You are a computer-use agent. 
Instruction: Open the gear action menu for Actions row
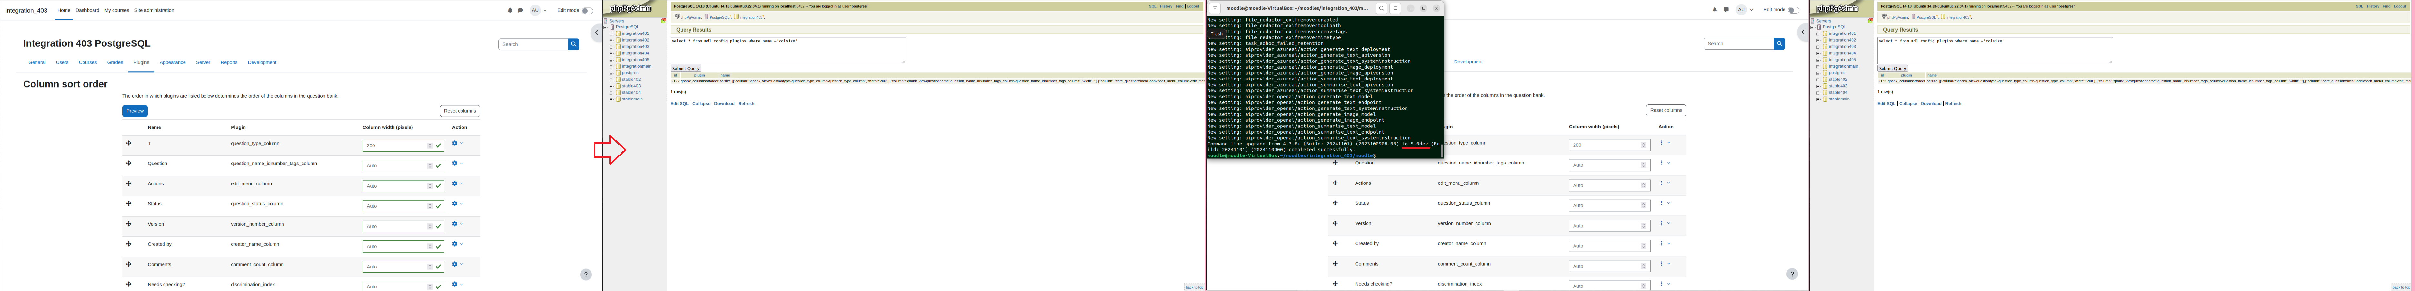point(458,183)
